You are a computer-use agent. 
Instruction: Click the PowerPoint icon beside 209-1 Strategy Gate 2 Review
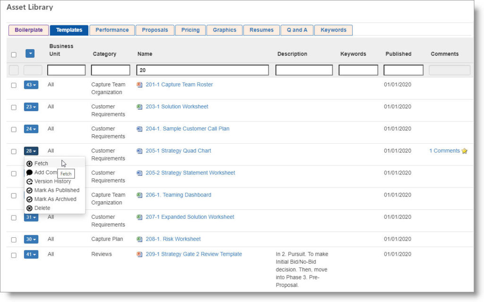[x=139, y=254]
